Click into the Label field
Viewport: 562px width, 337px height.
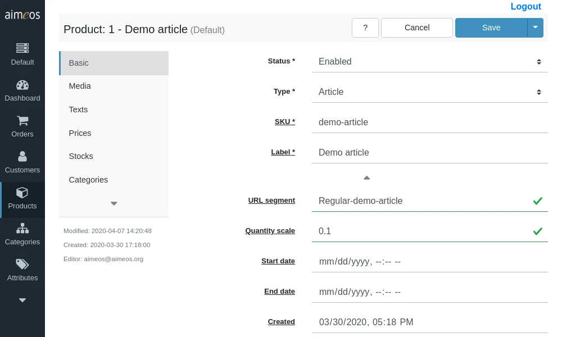[x=430, y=153]
